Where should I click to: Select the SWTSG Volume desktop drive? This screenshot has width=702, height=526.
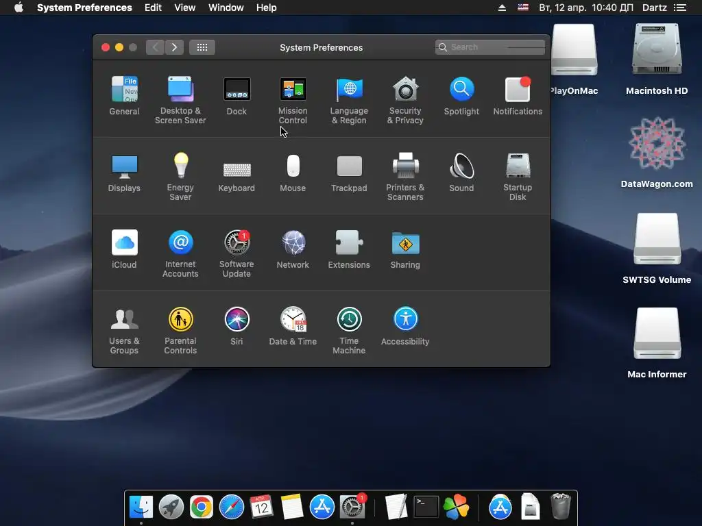(x=657, y=249)
